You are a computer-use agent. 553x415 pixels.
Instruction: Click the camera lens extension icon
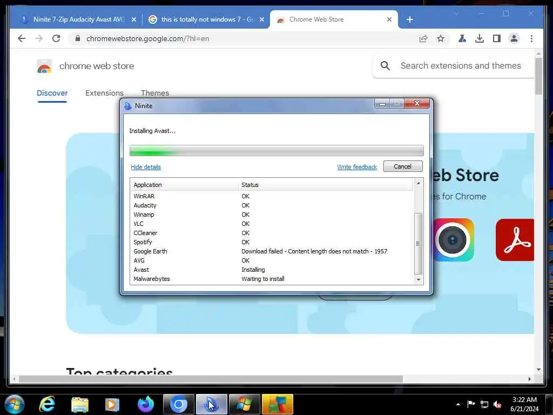(x=453, y=240)
